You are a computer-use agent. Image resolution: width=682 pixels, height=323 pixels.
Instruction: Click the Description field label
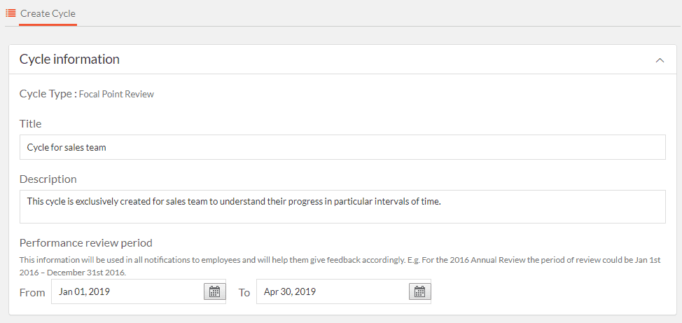(48, 179)
